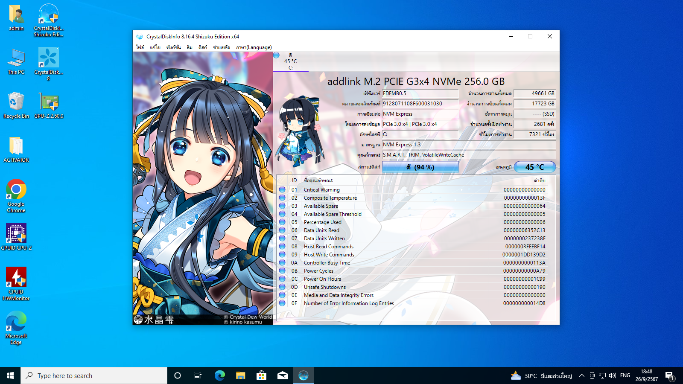Click the ID column header
Viewport: 683px width, 384px height.
[x=295, y=180]
